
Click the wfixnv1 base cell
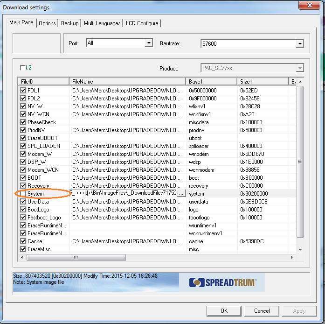(197, 106)
